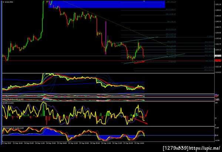The image size is (222, 152).
Task: Click the 1140.73 price scale label
Action: tap(218, 27)
